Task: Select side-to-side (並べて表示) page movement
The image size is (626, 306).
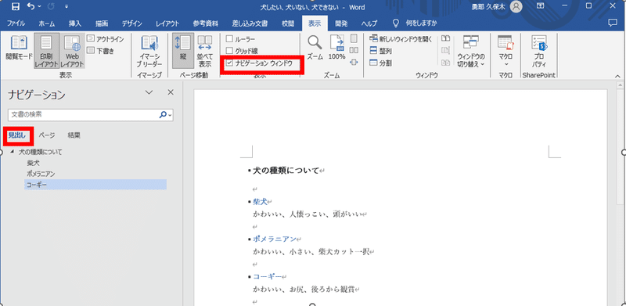Action: [205, 51]
